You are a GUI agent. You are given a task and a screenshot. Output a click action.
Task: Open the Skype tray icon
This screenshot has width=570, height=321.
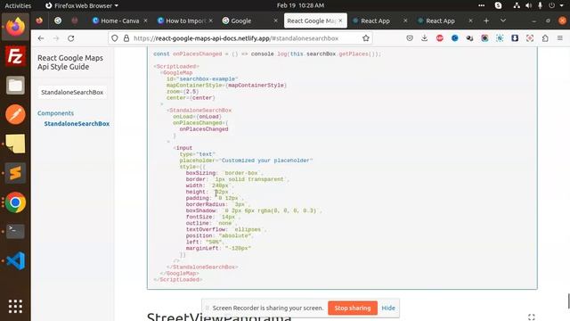[x=499, y=5]
